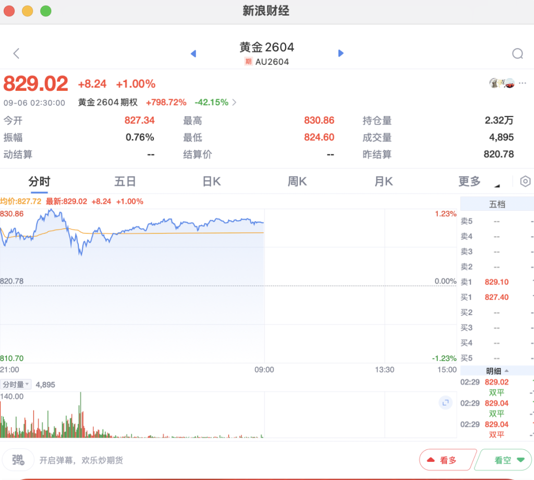Click the macOS green fullscreen button
The image size is (534, 480).
pyautogui.click(x=46, y=11)
